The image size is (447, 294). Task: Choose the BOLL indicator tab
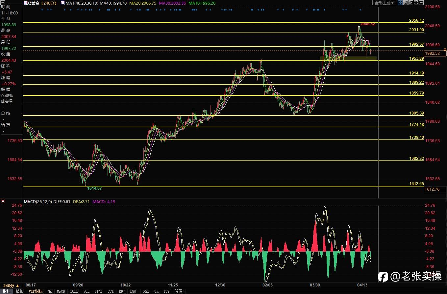pos(74,291)
